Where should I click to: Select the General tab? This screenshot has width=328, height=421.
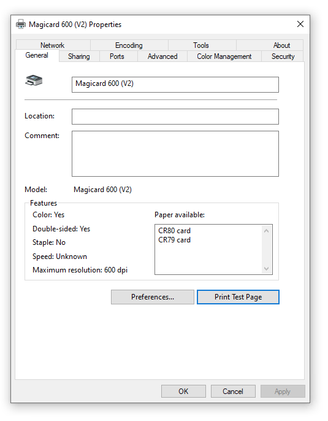click(37, 56)
